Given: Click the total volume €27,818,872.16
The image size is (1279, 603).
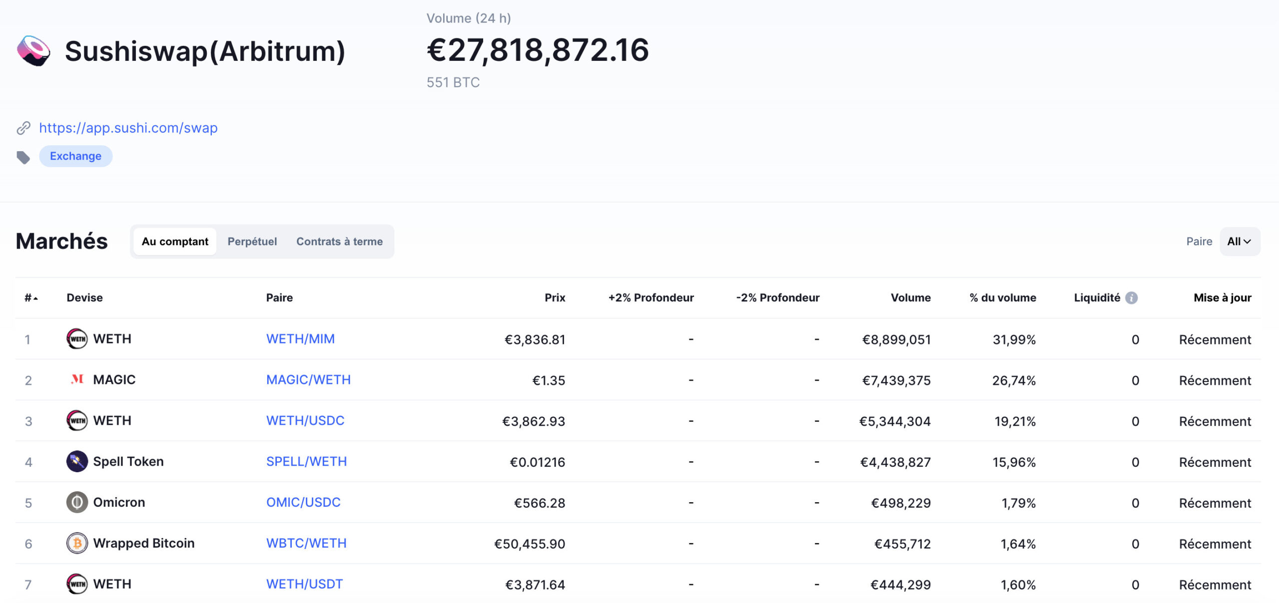Looking at the screenshot, I should [x=538, y=50].
